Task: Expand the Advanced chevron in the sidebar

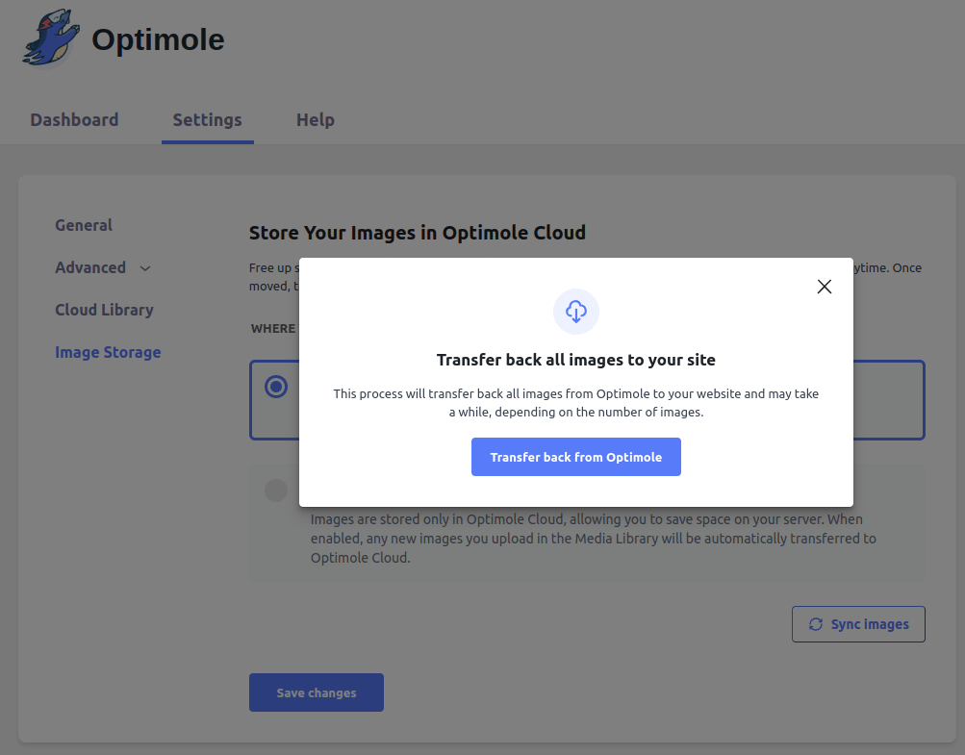Action: (145, 268)
